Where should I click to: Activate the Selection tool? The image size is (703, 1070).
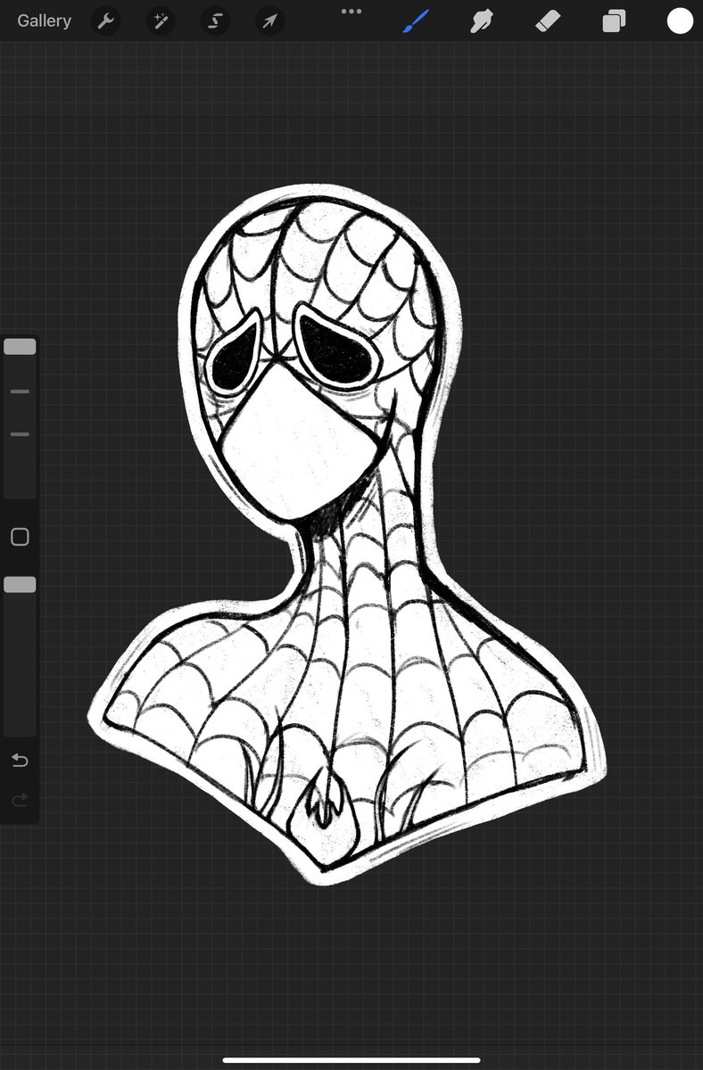tap(215, 21)
